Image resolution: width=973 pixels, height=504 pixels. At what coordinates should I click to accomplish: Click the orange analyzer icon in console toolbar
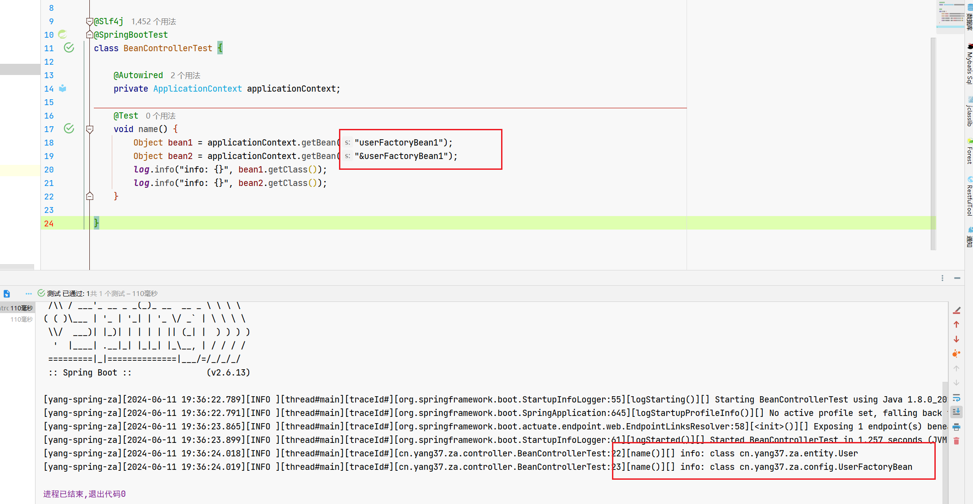tap(956, 354)
